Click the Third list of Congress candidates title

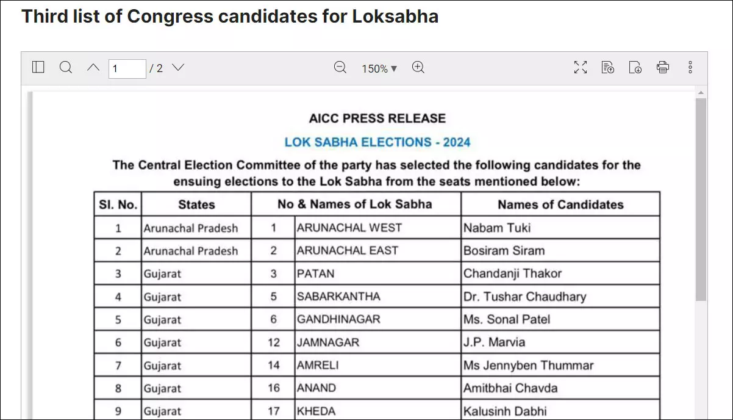230,16
